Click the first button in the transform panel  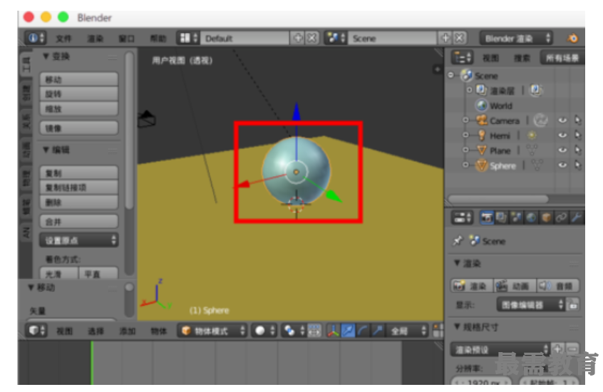(x=79, y=79)
